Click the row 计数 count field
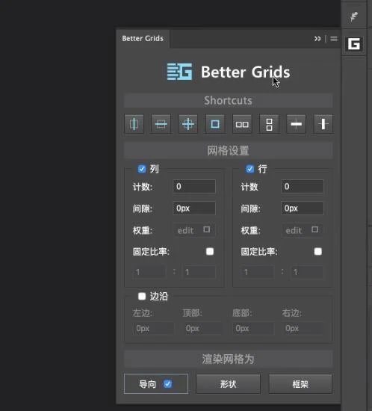The height and width of the screenshot is (411, 372). point(303,186)
